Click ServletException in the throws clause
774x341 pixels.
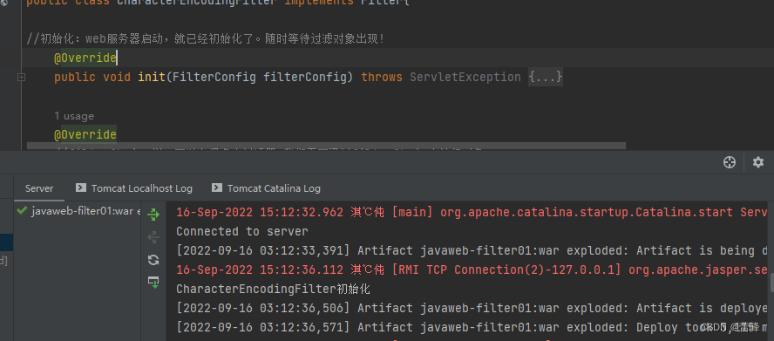pyautogui.click(x=465, y=77)
